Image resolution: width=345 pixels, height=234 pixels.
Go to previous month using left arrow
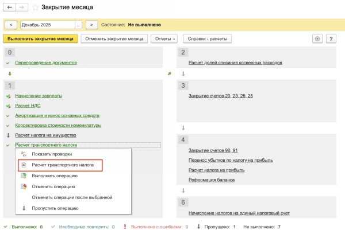[10, 25]
